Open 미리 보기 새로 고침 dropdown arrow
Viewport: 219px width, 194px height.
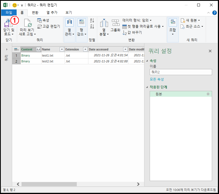35,34
